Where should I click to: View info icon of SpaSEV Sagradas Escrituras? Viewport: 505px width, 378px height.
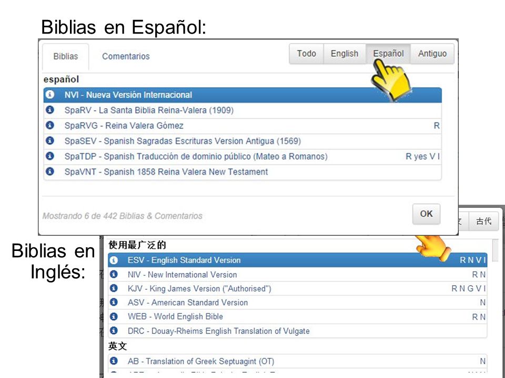coord(50,141)
